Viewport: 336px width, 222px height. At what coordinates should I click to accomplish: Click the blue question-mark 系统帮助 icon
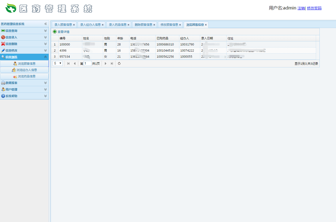pyautogui.click(x=3, y=96)
